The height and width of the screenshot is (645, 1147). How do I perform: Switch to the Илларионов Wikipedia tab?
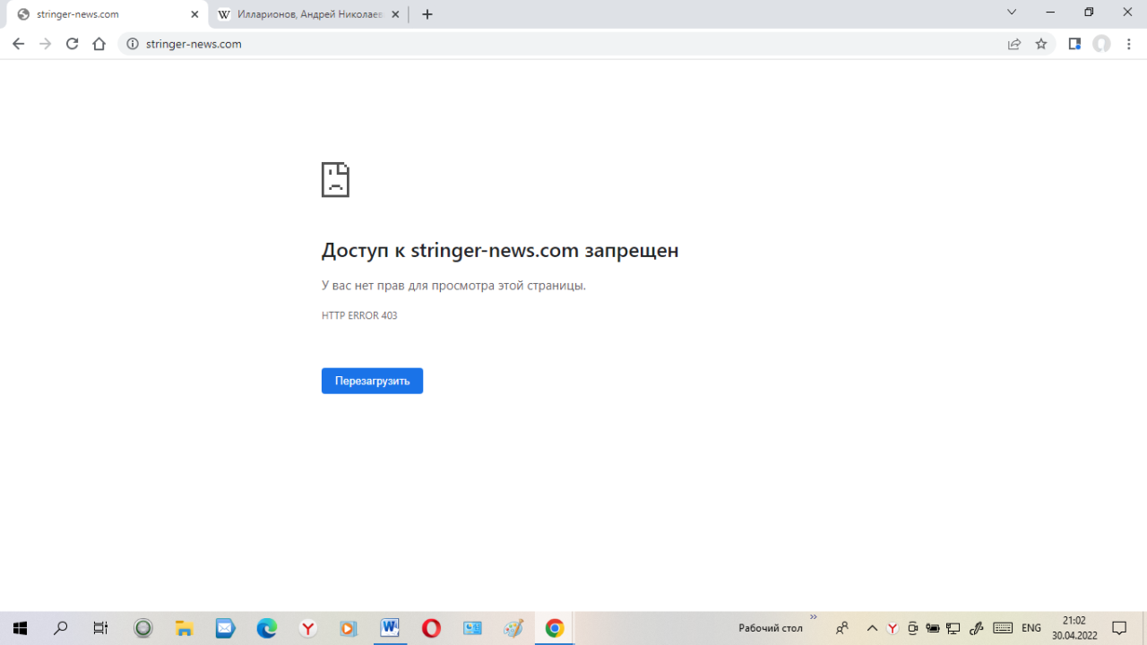coord(308,14)
